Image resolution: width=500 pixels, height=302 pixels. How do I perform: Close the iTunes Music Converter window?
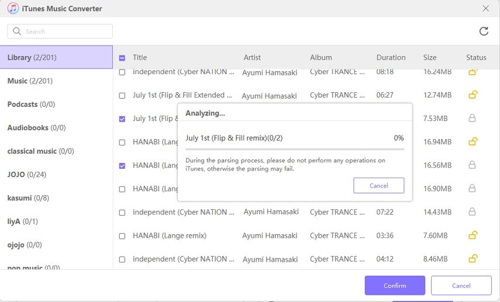[x=485, y=8]
